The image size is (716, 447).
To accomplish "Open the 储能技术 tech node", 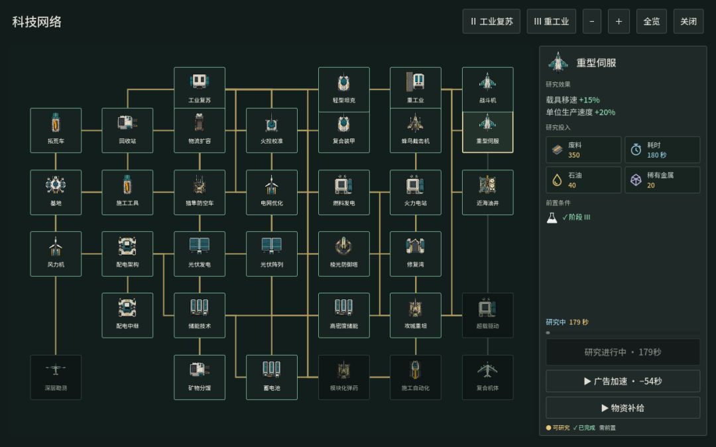I will coord(200,316).
